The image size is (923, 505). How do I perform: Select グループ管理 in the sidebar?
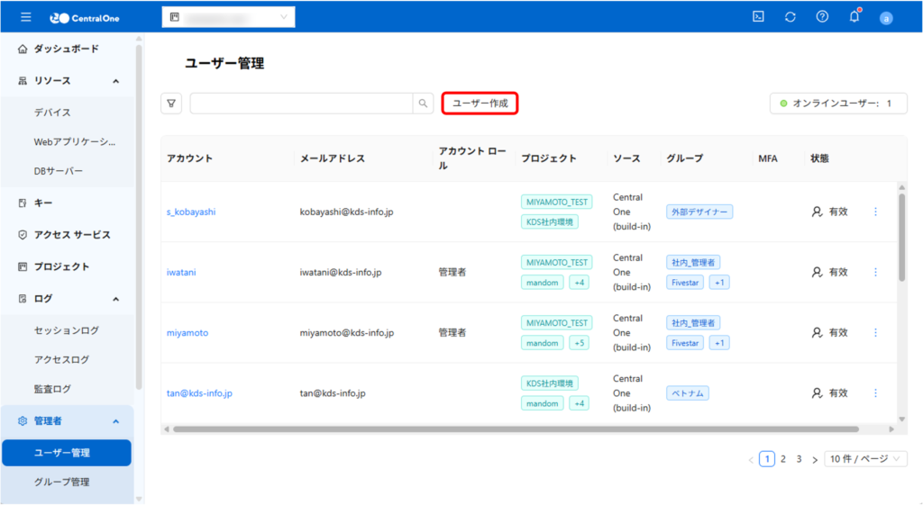tap(61, 482)
